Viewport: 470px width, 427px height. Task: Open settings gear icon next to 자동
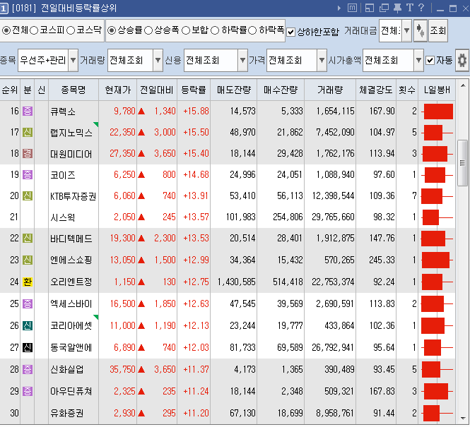coord(462,61)
